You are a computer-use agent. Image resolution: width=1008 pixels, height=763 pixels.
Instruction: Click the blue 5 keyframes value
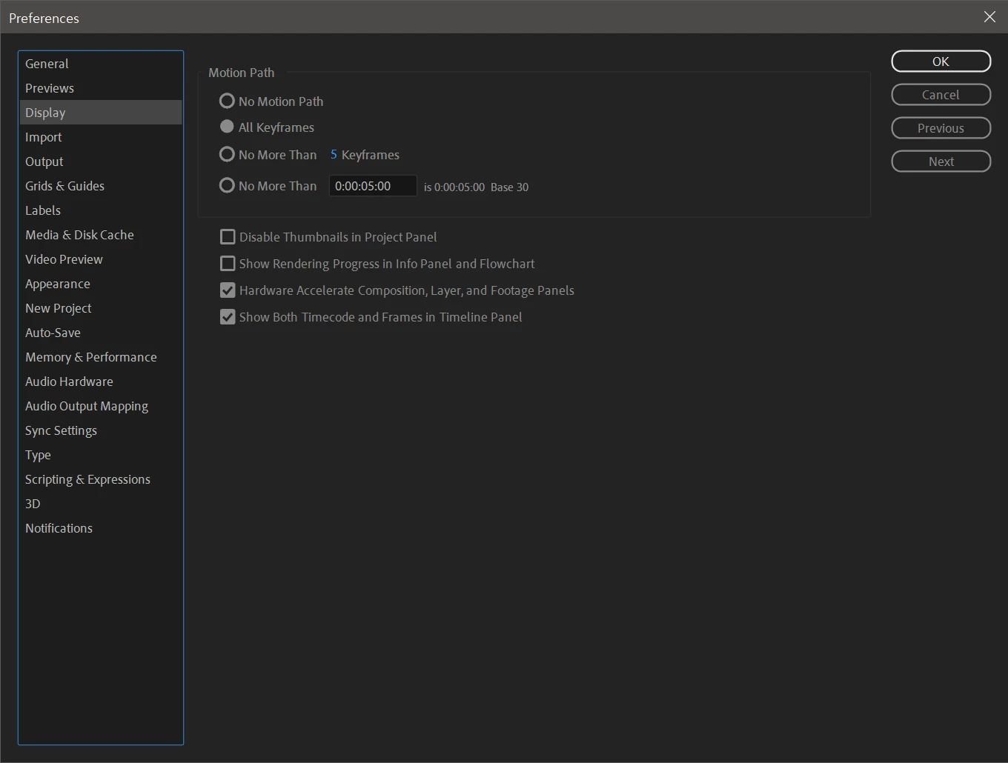tap(334, 155)
